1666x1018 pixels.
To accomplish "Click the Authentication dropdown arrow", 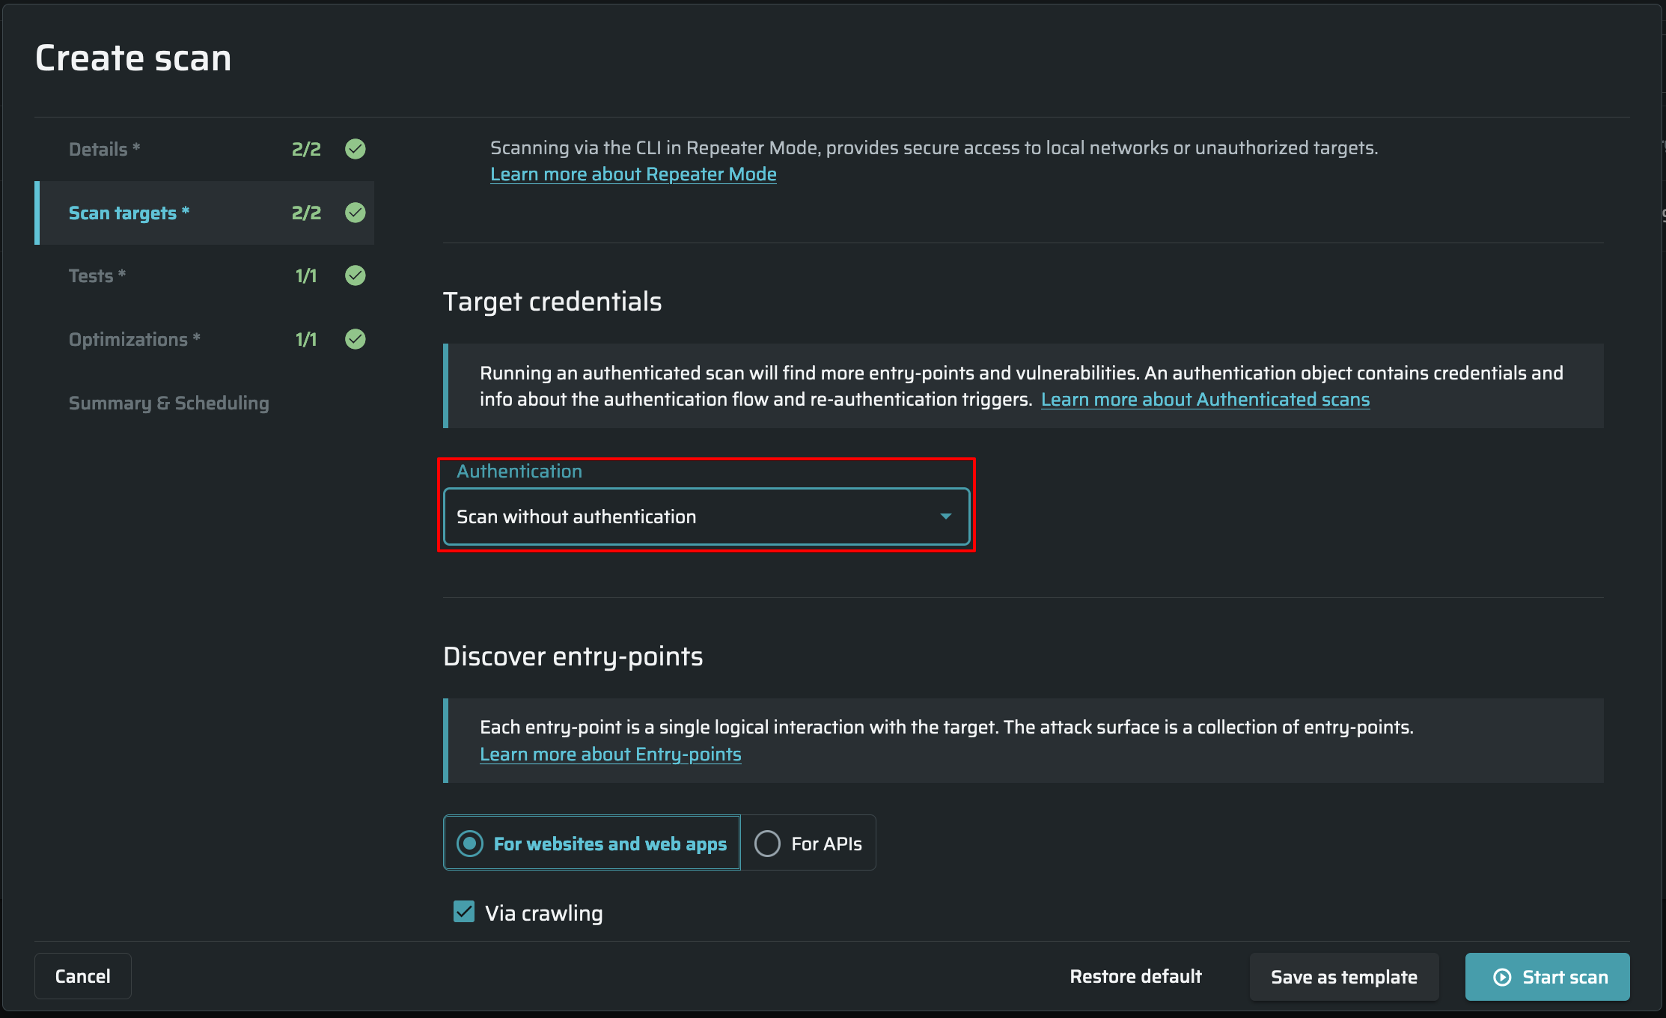I will tap(945, 516).
